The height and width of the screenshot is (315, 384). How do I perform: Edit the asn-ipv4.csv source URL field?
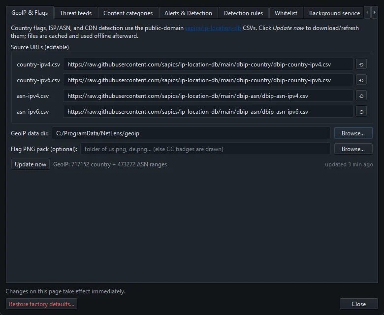point(208,96)
